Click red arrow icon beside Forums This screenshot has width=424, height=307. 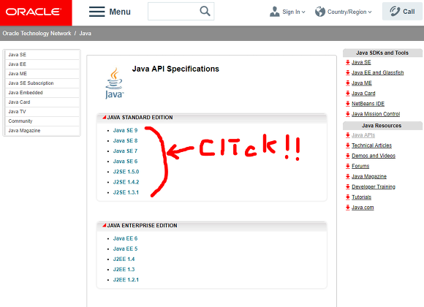coord(348,166)
